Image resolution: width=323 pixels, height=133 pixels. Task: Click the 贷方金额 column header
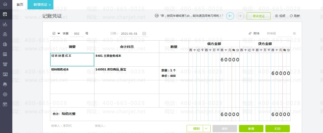265,44
